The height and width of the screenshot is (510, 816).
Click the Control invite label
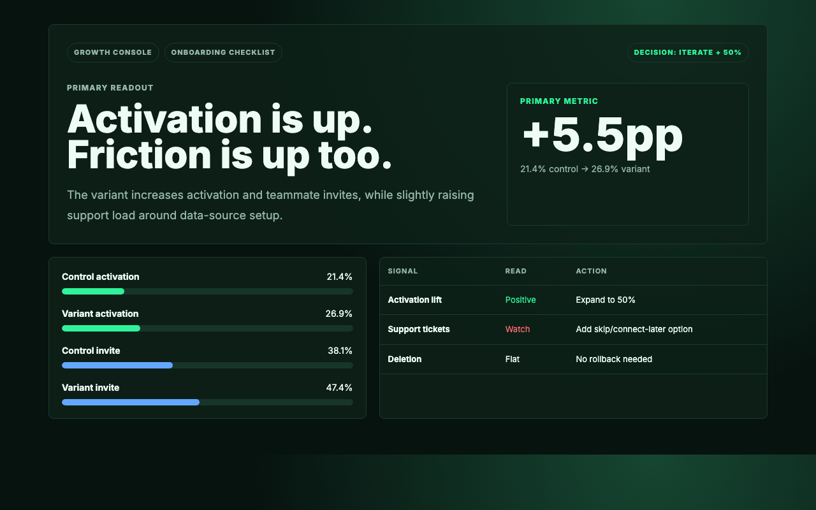point(91,351)
